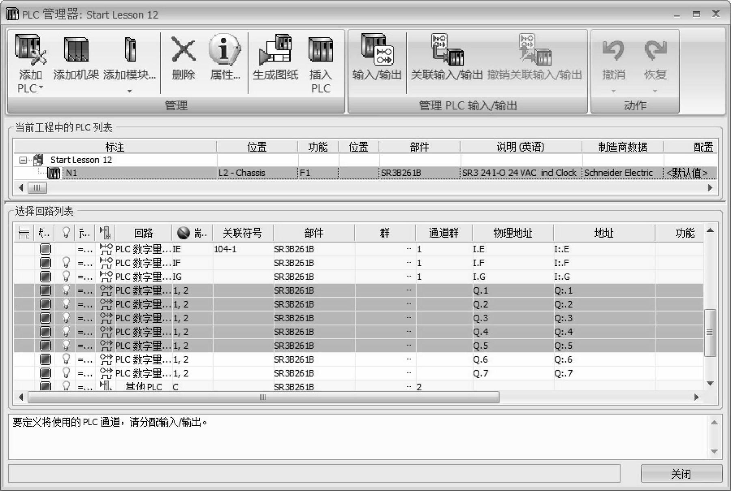This screenshot has height=491, width=731.
Task: Click the 生成图纸 generate drawing icon
Action: tap(275, 50)
